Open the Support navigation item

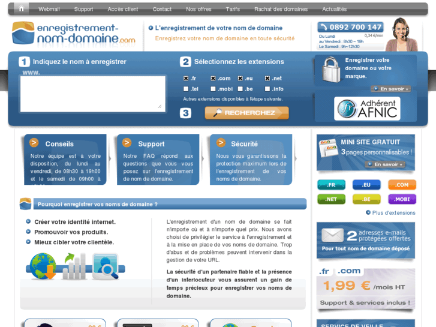(x=83, y=9)
